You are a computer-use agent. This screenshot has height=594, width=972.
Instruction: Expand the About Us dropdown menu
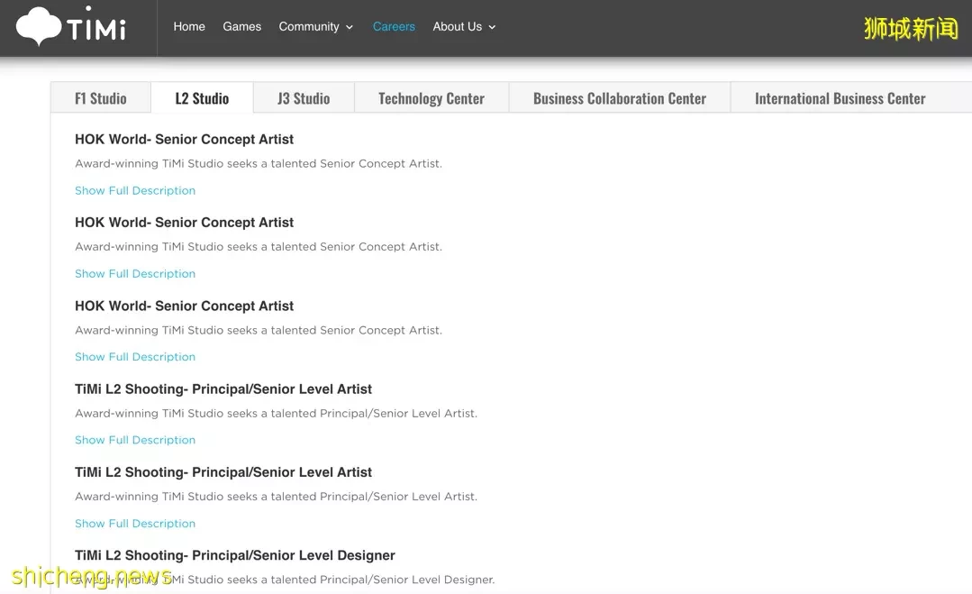(464, 27)
